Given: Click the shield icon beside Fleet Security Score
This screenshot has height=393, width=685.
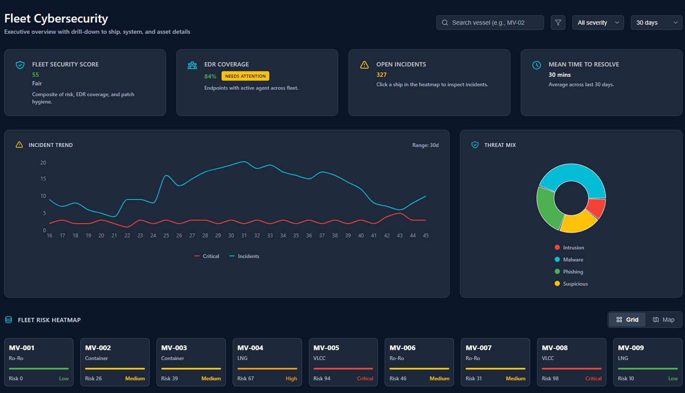Looking at the screenshot, I should tap(20, 65).
